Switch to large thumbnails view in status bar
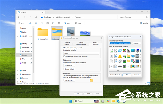 pos(148,84)
